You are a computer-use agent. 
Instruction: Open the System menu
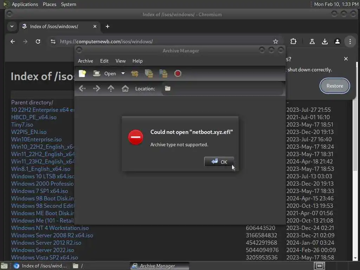coord(69,4)
